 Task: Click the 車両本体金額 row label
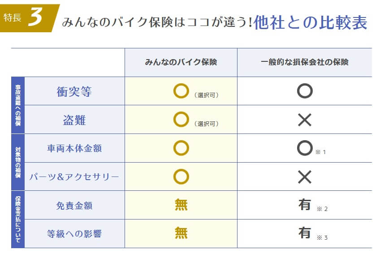[x=74, y=148]
